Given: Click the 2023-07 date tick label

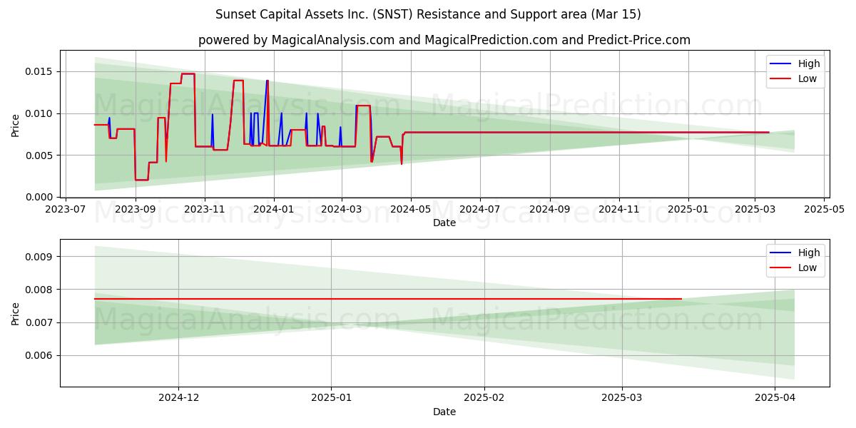Looking at the screenshot, I should tap(66, 210).
